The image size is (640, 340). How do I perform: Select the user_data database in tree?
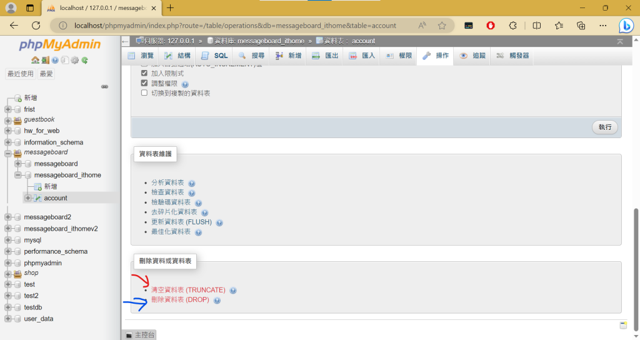tap(38, 319)
